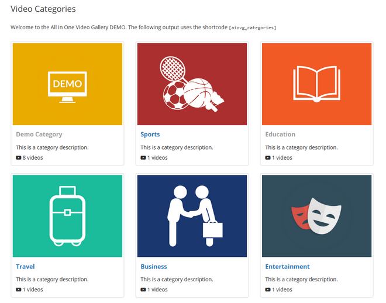Open the Sports category thumbnail image
The height and width of the screenshot is (303, 386).
tap(192, 84)
